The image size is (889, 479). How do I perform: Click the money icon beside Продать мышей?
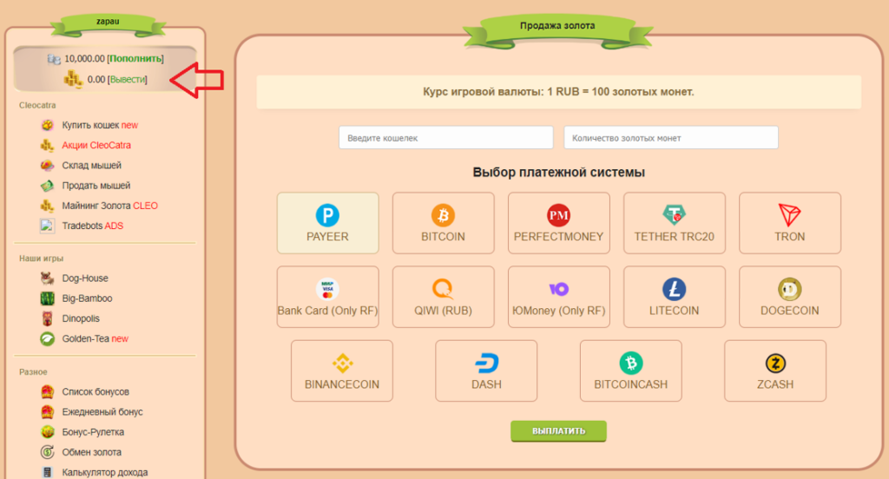pyautogui.click(x=48, y=186)
